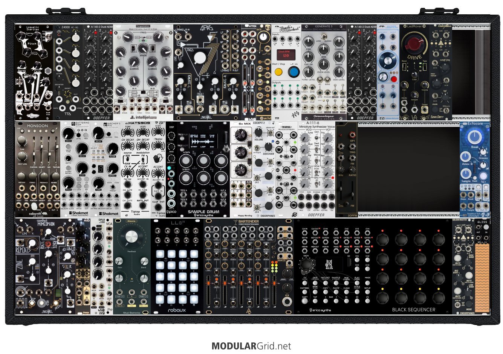
Task: Select the robaux brand label
Action: (x=177, y=311)
